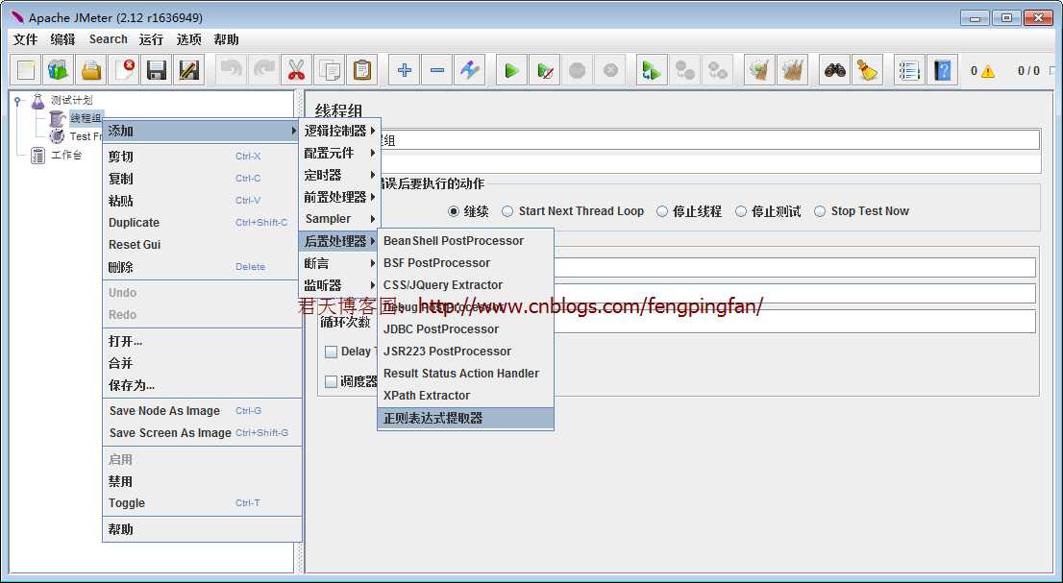This screenshot has height=583, width=1063.
Task: Expand the 逻辑控制器 submenu
Action: point(339,131)
